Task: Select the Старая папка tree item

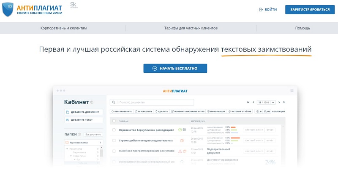Action: click(x=79, y=152)
